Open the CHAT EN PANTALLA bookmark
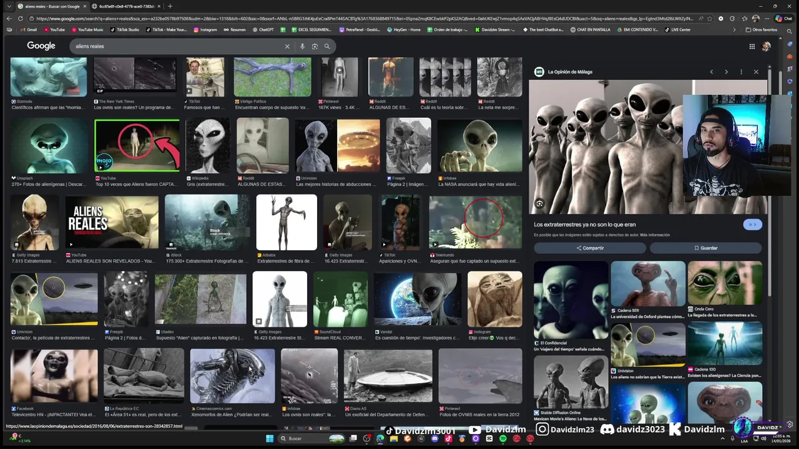Viewport: 799px width, 449px height. (592, 29)
